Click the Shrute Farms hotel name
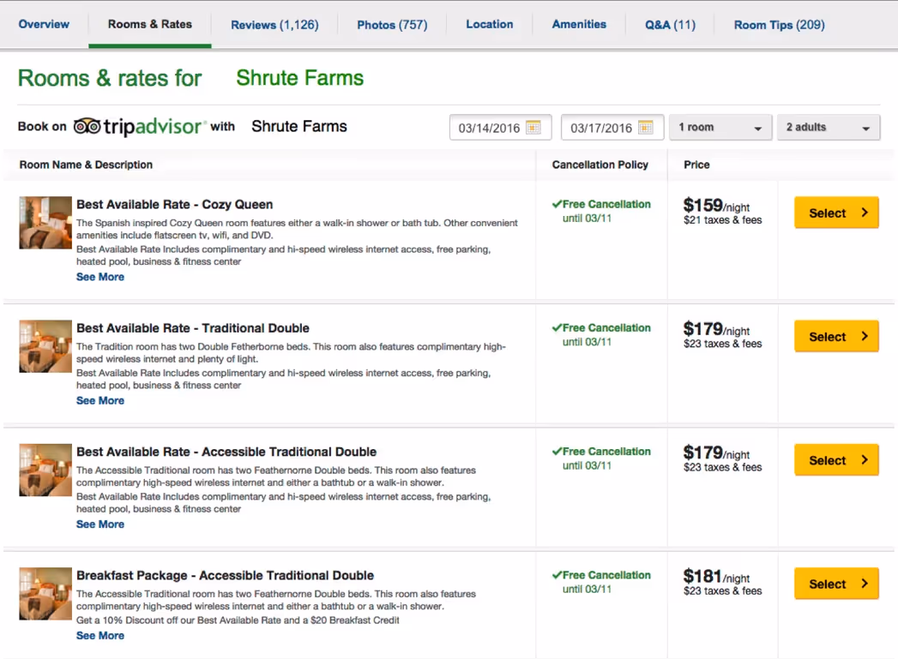The image size is (898, 659). click(299, 78)
